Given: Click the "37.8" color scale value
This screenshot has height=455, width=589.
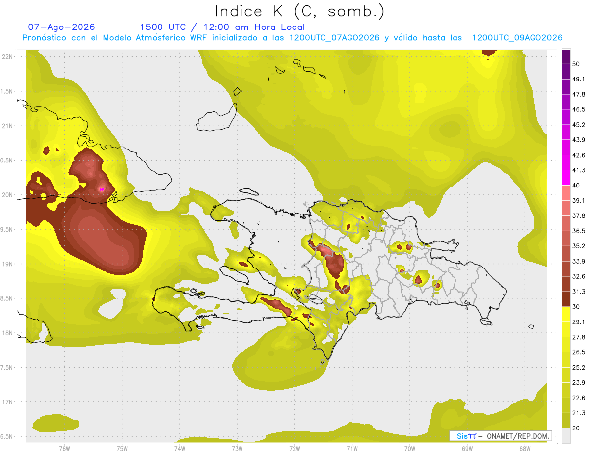Looking at the screenshot, I should click(x=579, y=215).
